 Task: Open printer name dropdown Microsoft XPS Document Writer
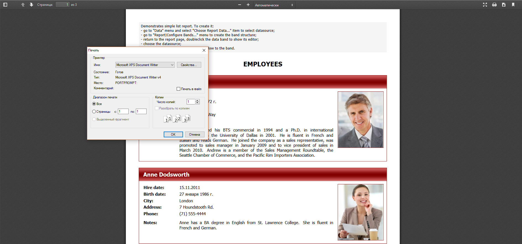(145, 65)
